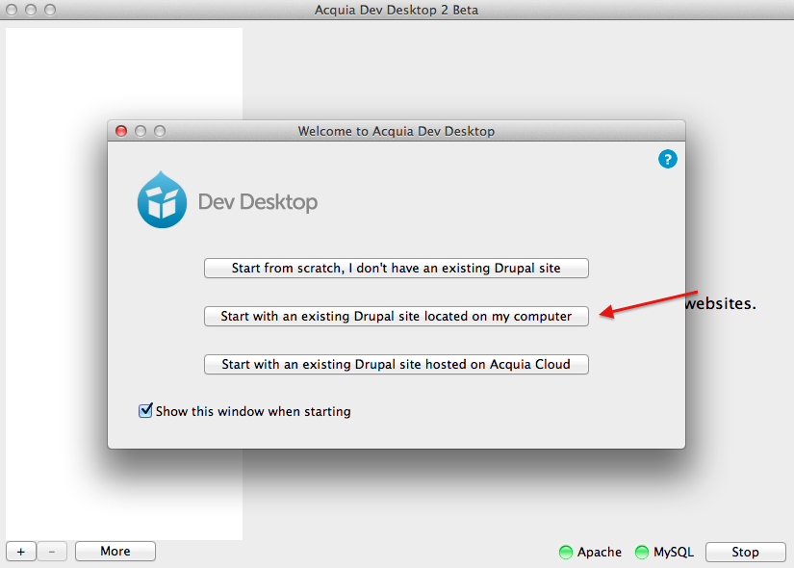794x568 pixels.
Task: Click the Welcome to Acquia Dev Desktop title
Action: [396, 131]
